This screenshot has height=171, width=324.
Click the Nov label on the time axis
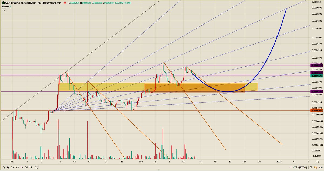[12, 161]
